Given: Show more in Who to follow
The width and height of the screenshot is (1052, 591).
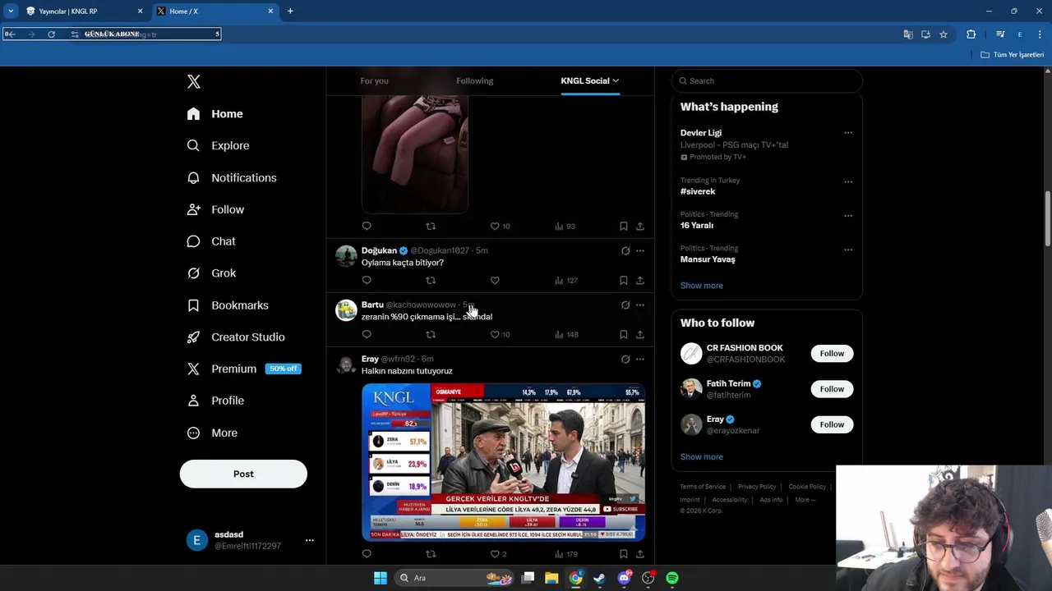Looking at the screenshot, I should coord(701,457).
